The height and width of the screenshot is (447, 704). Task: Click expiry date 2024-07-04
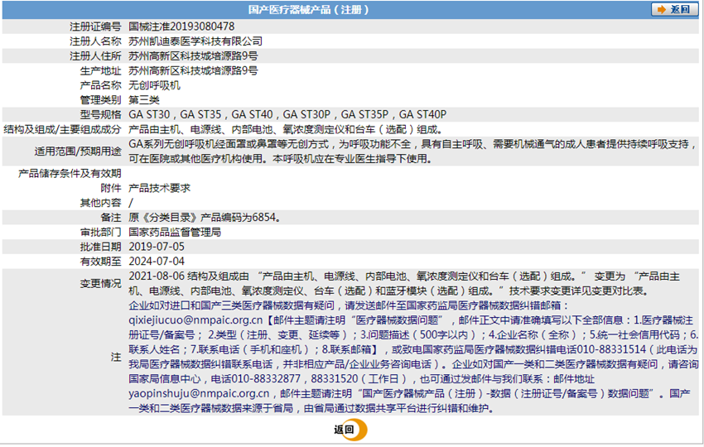click(157, 262)
